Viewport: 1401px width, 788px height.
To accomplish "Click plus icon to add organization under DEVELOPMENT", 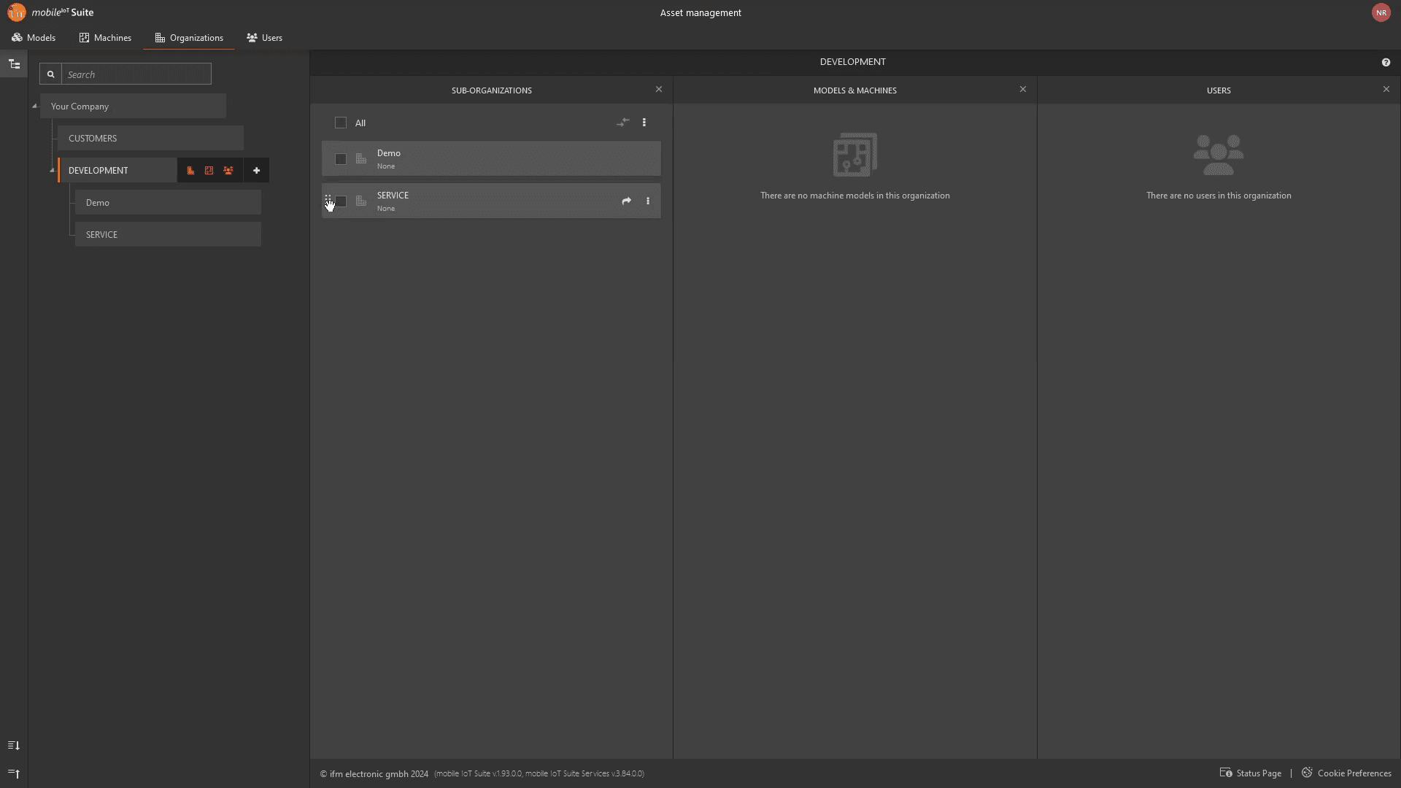I will [256, 171].
